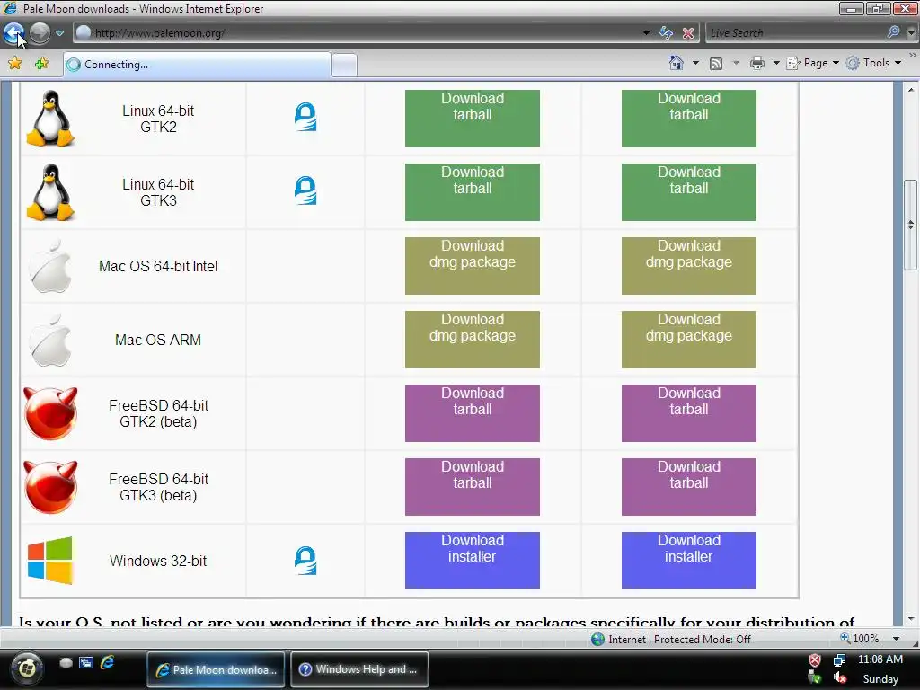This screenshot has height=690, width=920.
Task: Click the Home page icon
Action: point(676,63)
